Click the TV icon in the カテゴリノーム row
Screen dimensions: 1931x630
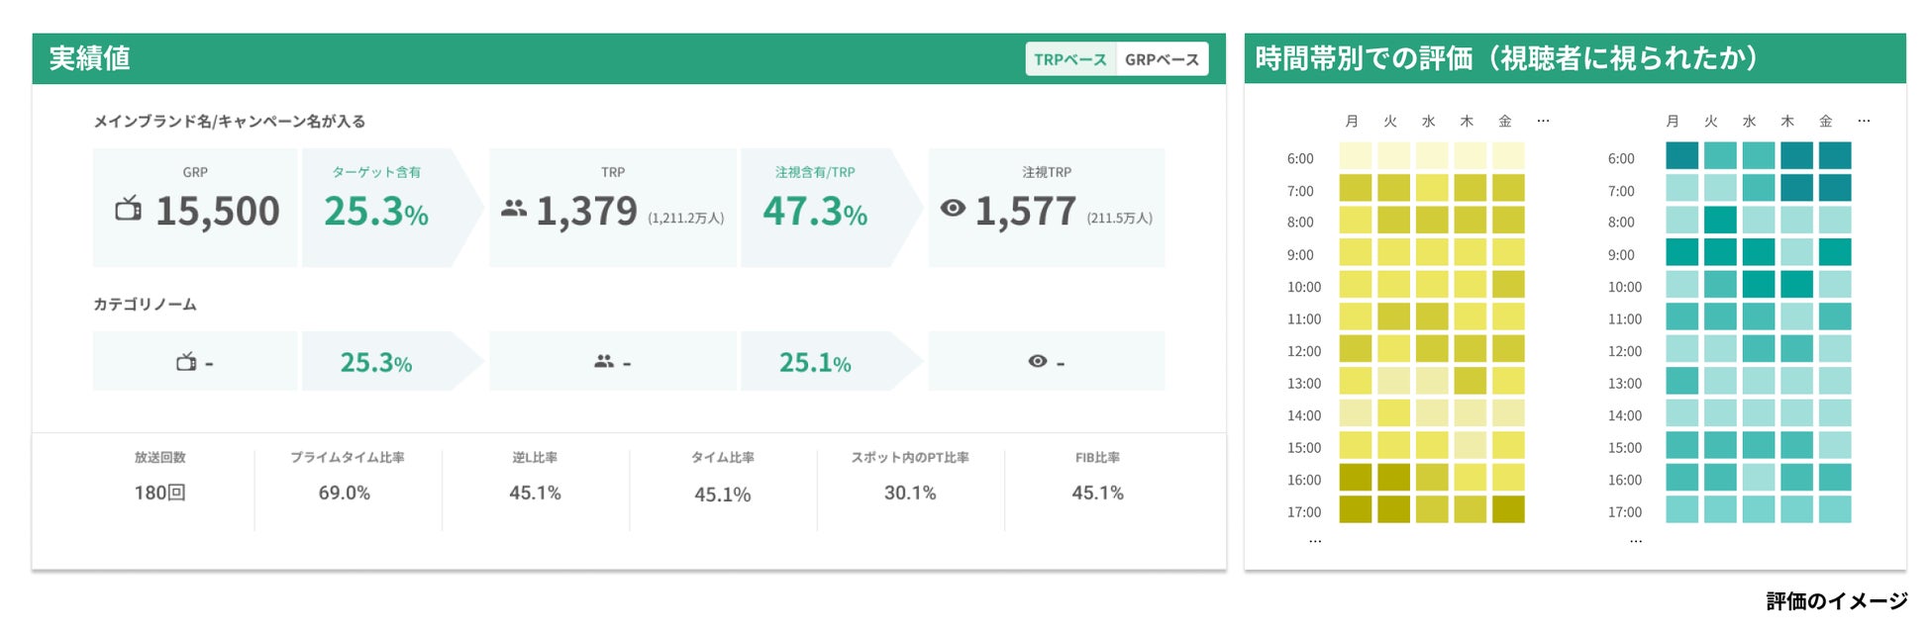[186, 362]
